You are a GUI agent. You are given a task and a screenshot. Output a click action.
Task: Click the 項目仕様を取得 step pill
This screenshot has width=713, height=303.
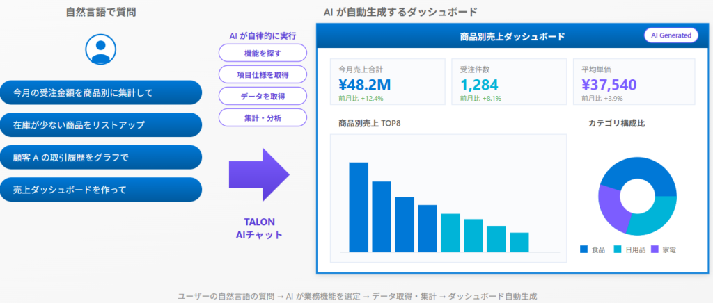pyautogui.click(x=263, y=74)
